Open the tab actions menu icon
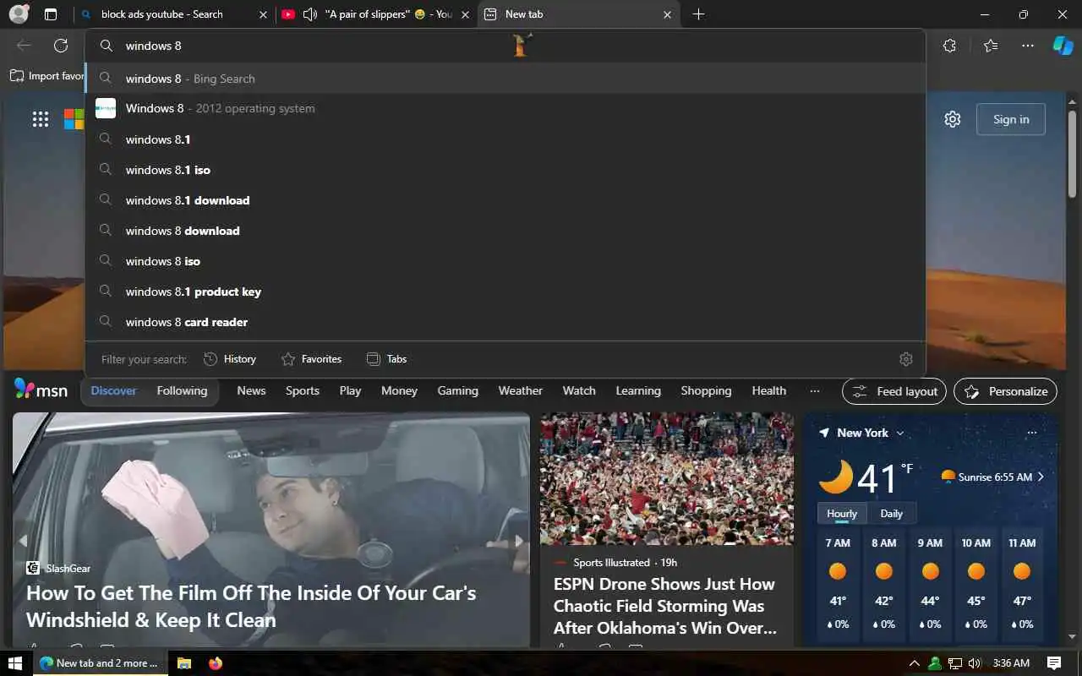The width and height of the screenshot is (1082, 676). pyautogui.click(x=51, y=14)
